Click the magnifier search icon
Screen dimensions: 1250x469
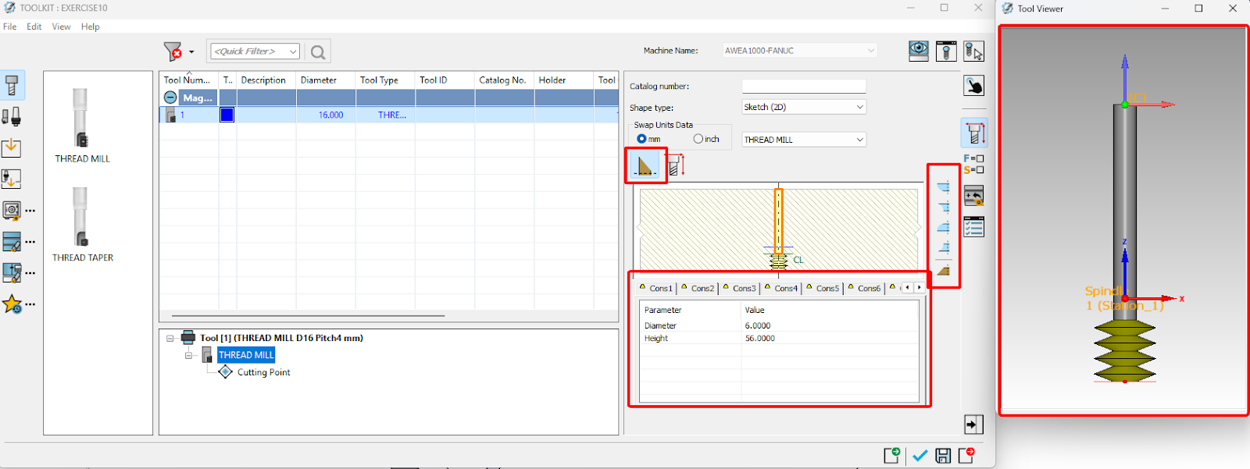pyautogui.click(x=318, y=52)
